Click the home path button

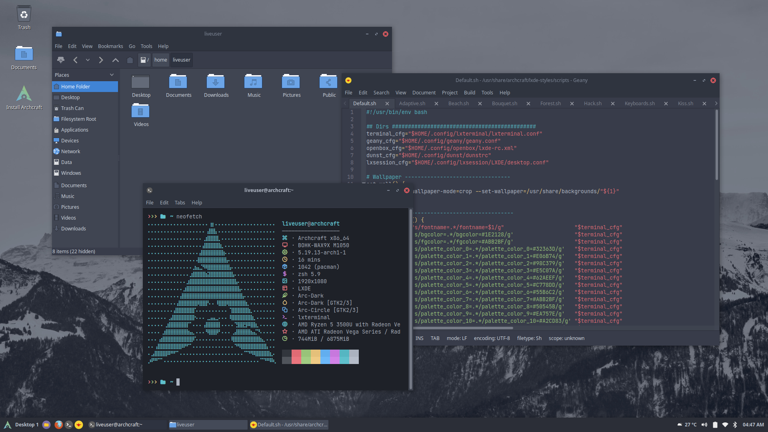[160, 60]
